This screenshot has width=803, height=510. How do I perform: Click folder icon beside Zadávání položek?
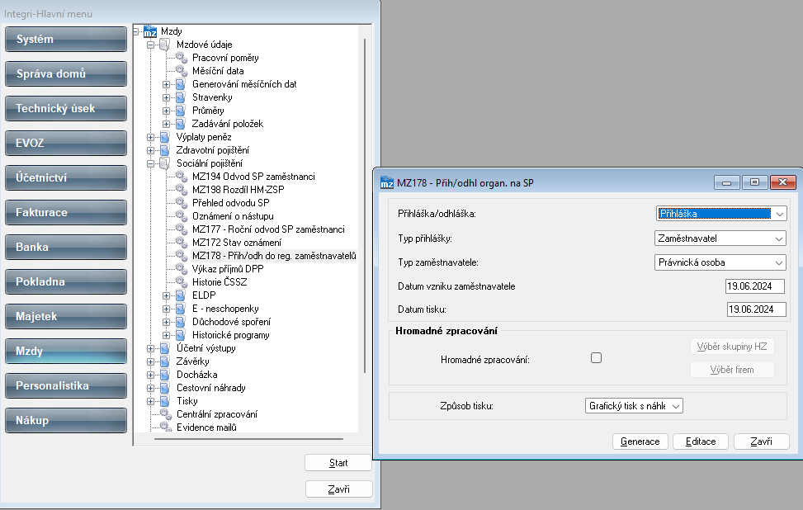[180, 124]
